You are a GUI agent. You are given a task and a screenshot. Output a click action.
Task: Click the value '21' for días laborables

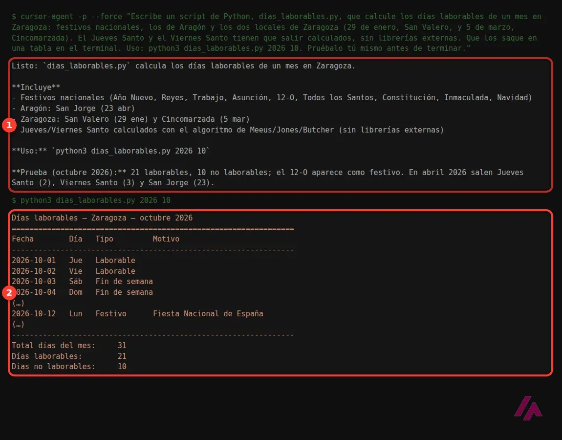(x=122, y=356)
